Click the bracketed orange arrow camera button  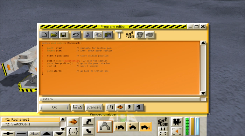click(x=177, y=131)
